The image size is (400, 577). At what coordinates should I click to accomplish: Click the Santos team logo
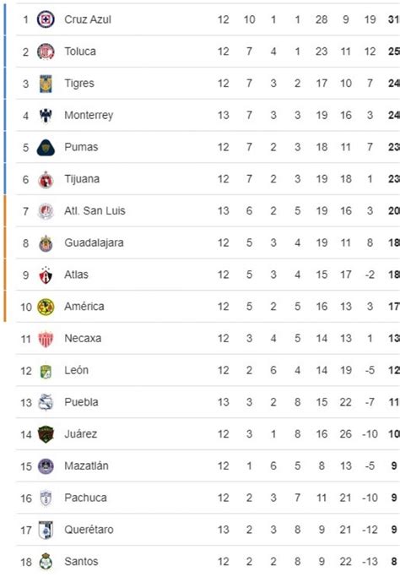pos(46,562)
